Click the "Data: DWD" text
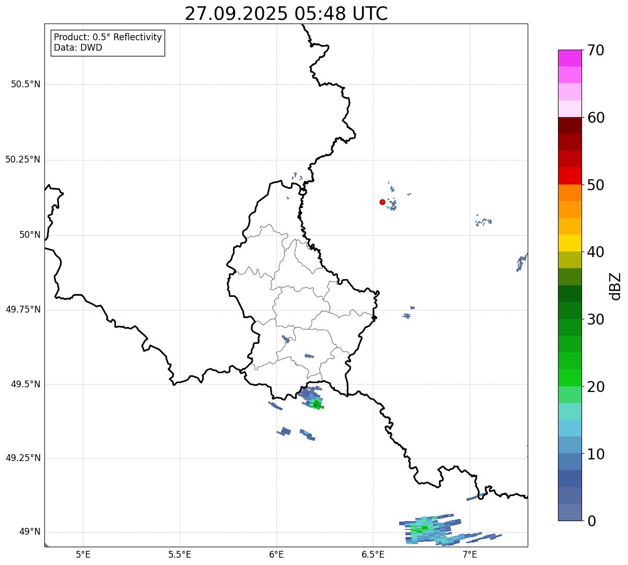Viewport: 628px width, 565px height. pyautogui.click(x=78, y=48)
